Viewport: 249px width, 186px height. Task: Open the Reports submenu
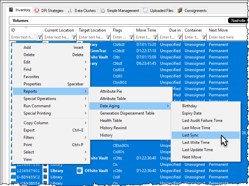pyautogui.click(x=51, y=91)
